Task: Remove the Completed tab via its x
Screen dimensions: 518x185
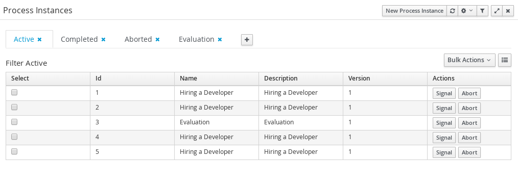Action: click(103, 39)
